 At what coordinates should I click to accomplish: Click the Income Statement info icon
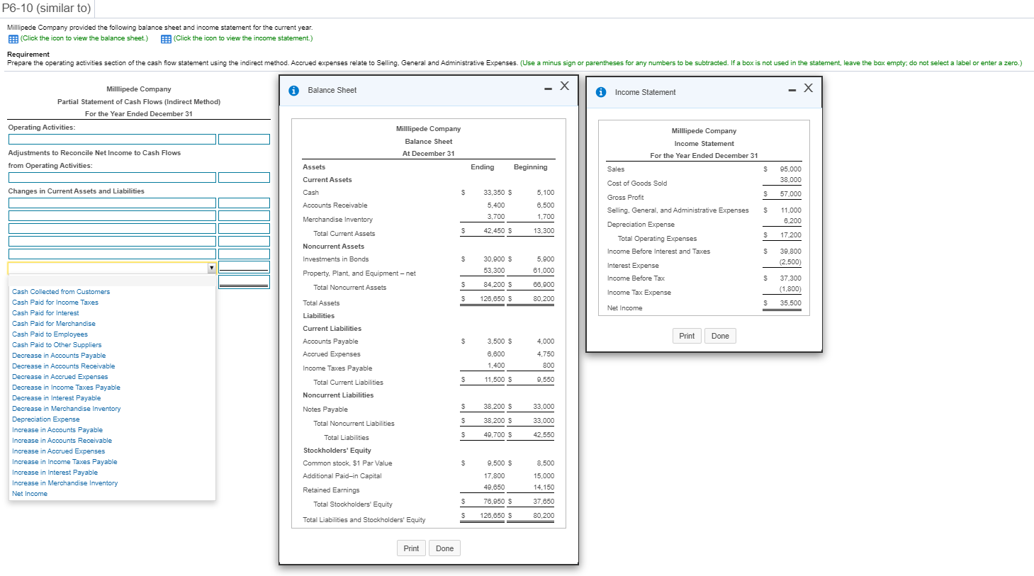click(x=601, y=92)
